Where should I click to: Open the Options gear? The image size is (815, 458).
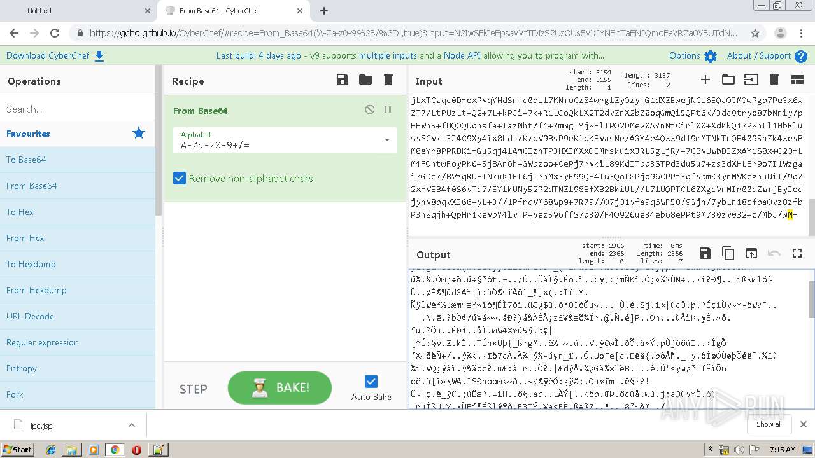[x=711, y=57]
